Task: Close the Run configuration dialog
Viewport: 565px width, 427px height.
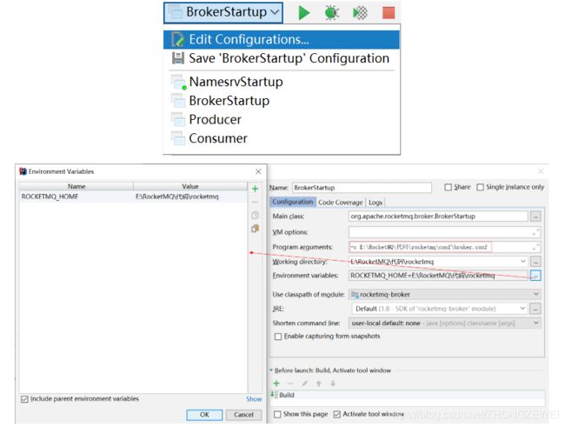Action: [x=541, y=171]
